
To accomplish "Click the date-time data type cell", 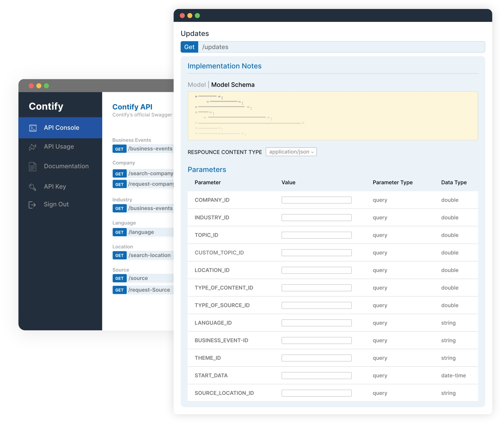I will tap(454, 376).
